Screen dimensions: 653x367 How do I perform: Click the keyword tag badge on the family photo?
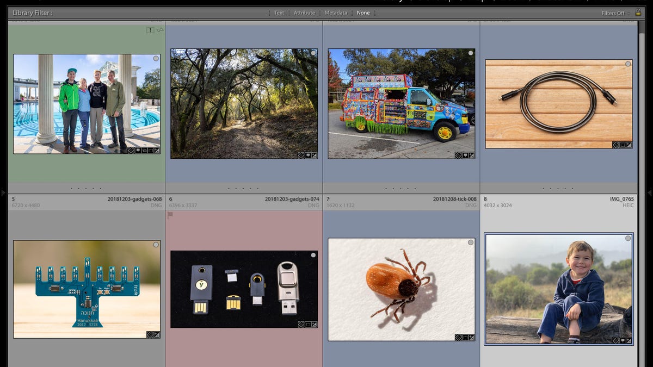point(131,150)
